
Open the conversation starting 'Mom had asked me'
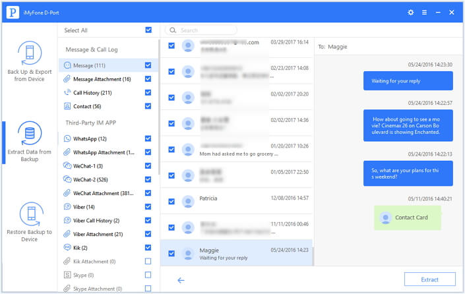(236, 149)
